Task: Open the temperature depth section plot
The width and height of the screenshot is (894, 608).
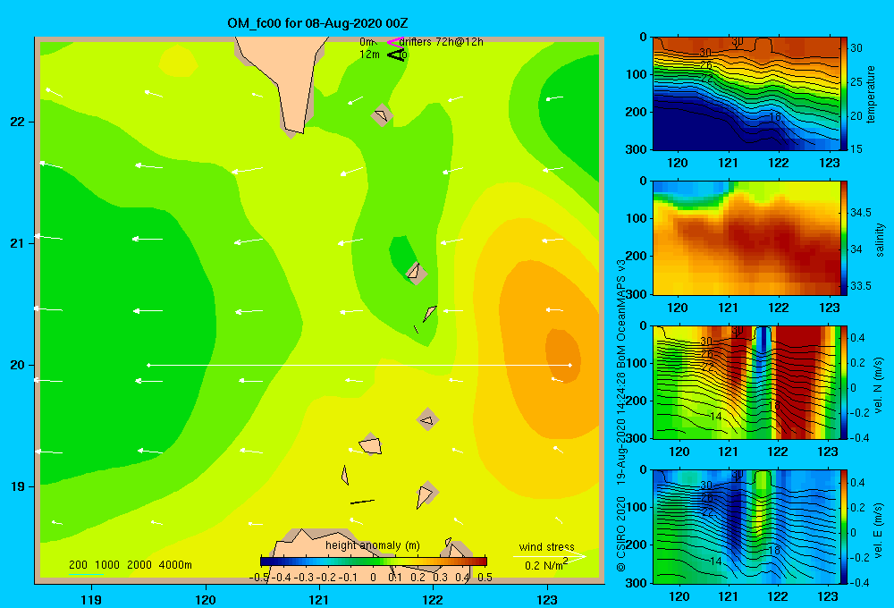Action: click(x=746, y=93)
